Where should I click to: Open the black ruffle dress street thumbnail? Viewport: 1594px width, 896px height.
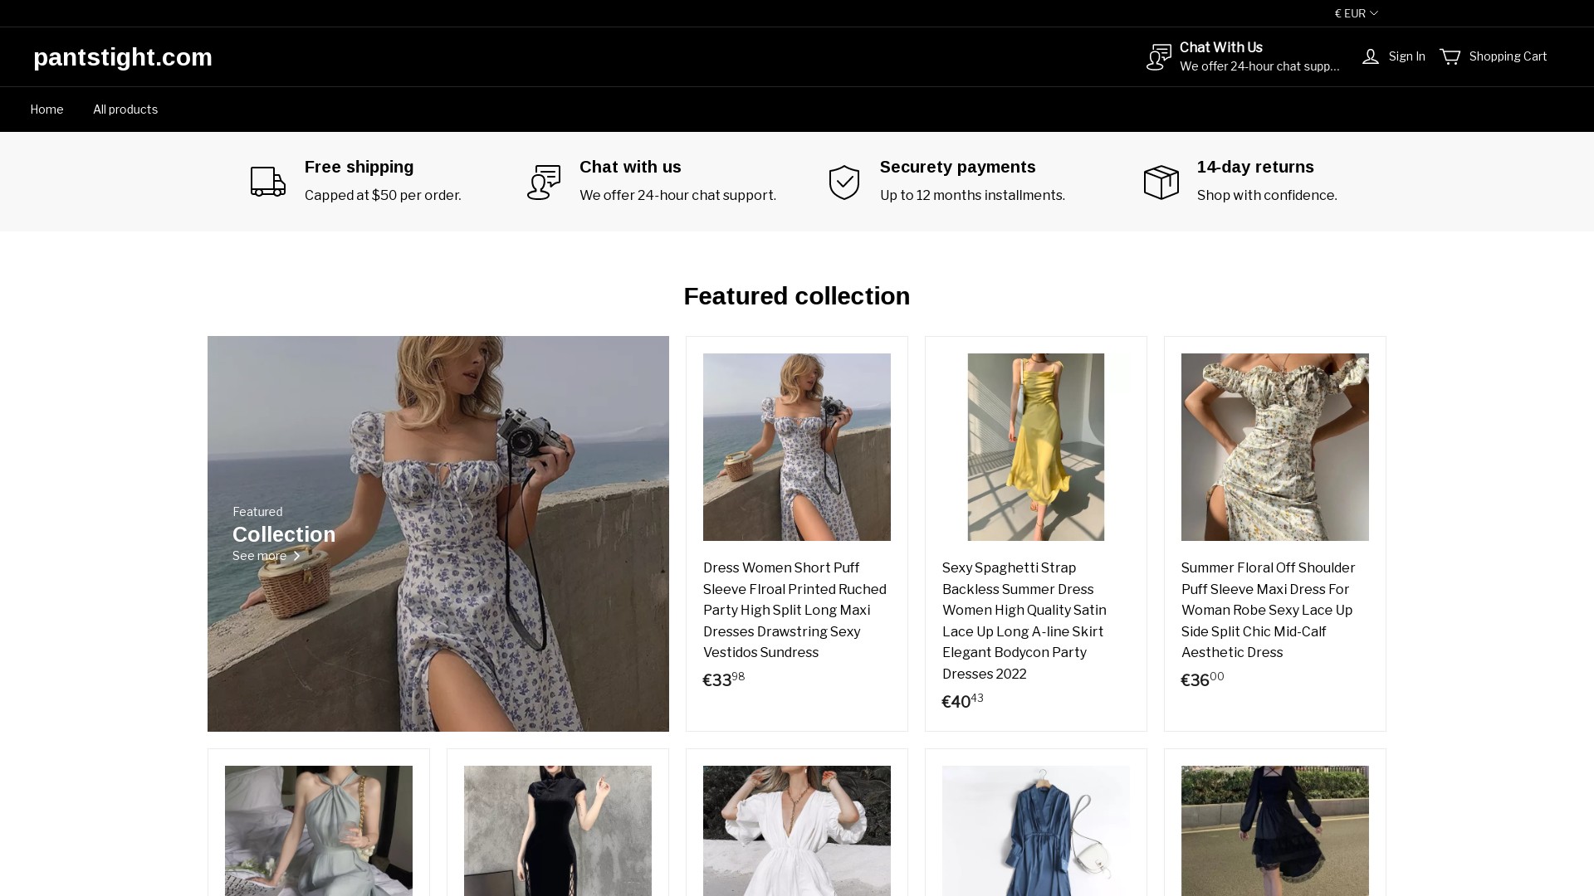tap(1275, 830)
